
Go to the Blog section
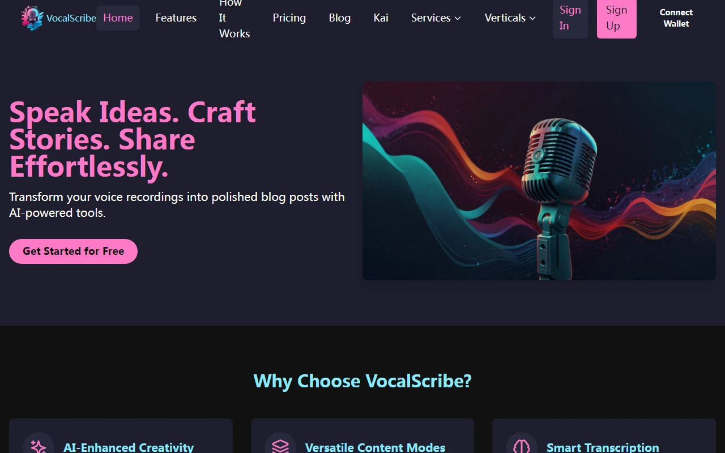pos(339,18)
